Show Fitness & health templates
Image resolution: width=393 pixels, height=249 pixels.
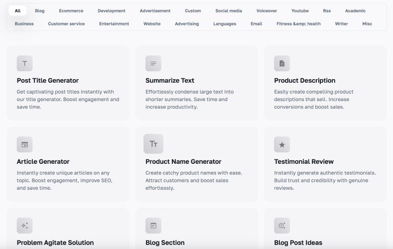pyautogui.click(x=298, y=24)
